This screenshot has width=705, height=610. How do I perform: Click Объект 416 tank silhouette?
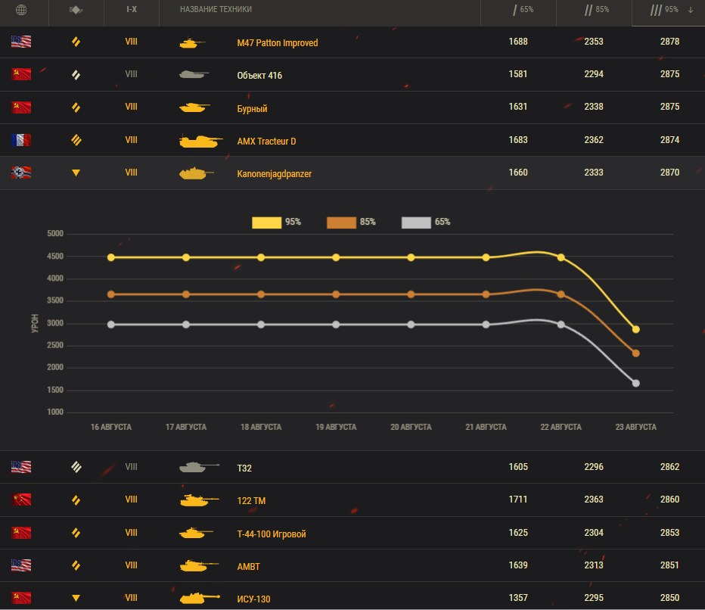point(194,74)
